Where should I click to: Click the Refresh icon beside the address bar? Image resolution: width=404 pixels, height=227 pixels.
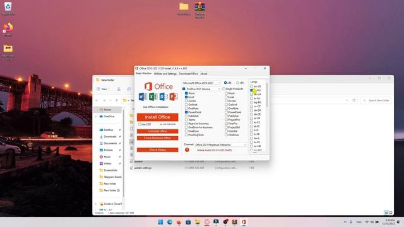pos(354,100)
